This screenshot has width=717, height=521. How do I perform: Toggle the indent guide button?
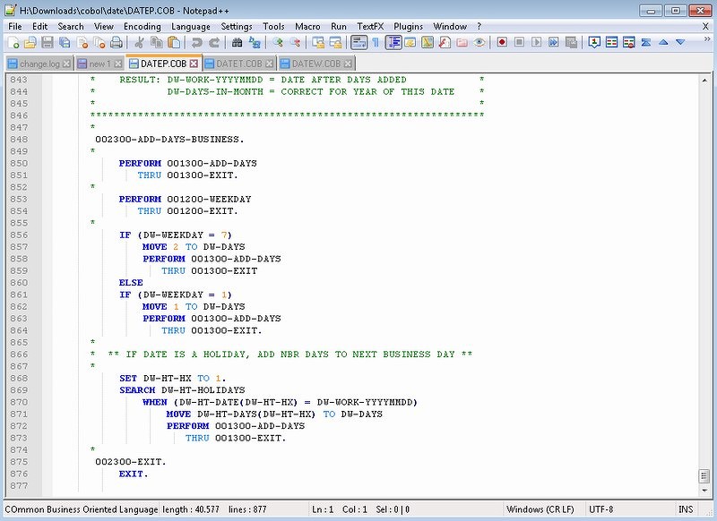(x=393, y=43)
